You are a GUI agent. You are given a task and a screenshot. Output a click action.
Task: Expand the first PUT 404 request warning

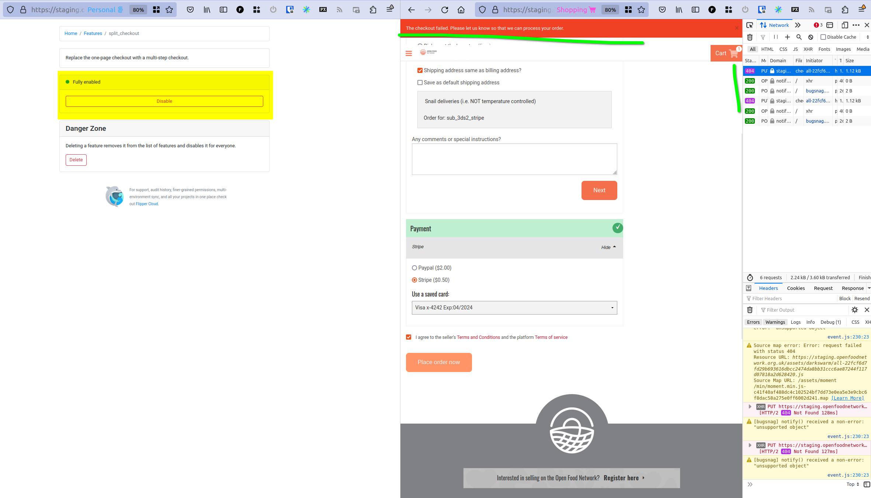(749, 406)
